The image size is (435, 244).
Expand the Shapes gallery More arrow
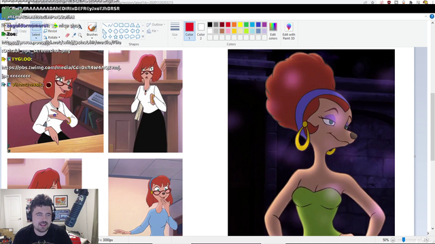click(143, 37)
